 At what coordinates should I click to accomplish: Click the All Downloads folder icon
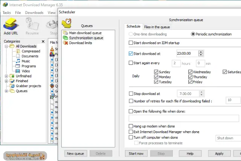click(12, 46)
